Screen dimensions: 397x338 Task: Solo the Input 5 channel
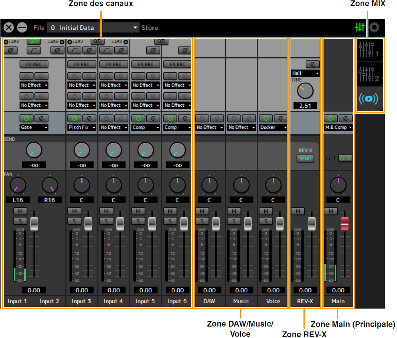[138, 221]
